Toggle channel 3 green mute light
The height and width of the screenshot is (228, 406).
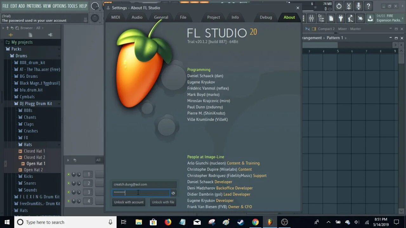point(69,192)
